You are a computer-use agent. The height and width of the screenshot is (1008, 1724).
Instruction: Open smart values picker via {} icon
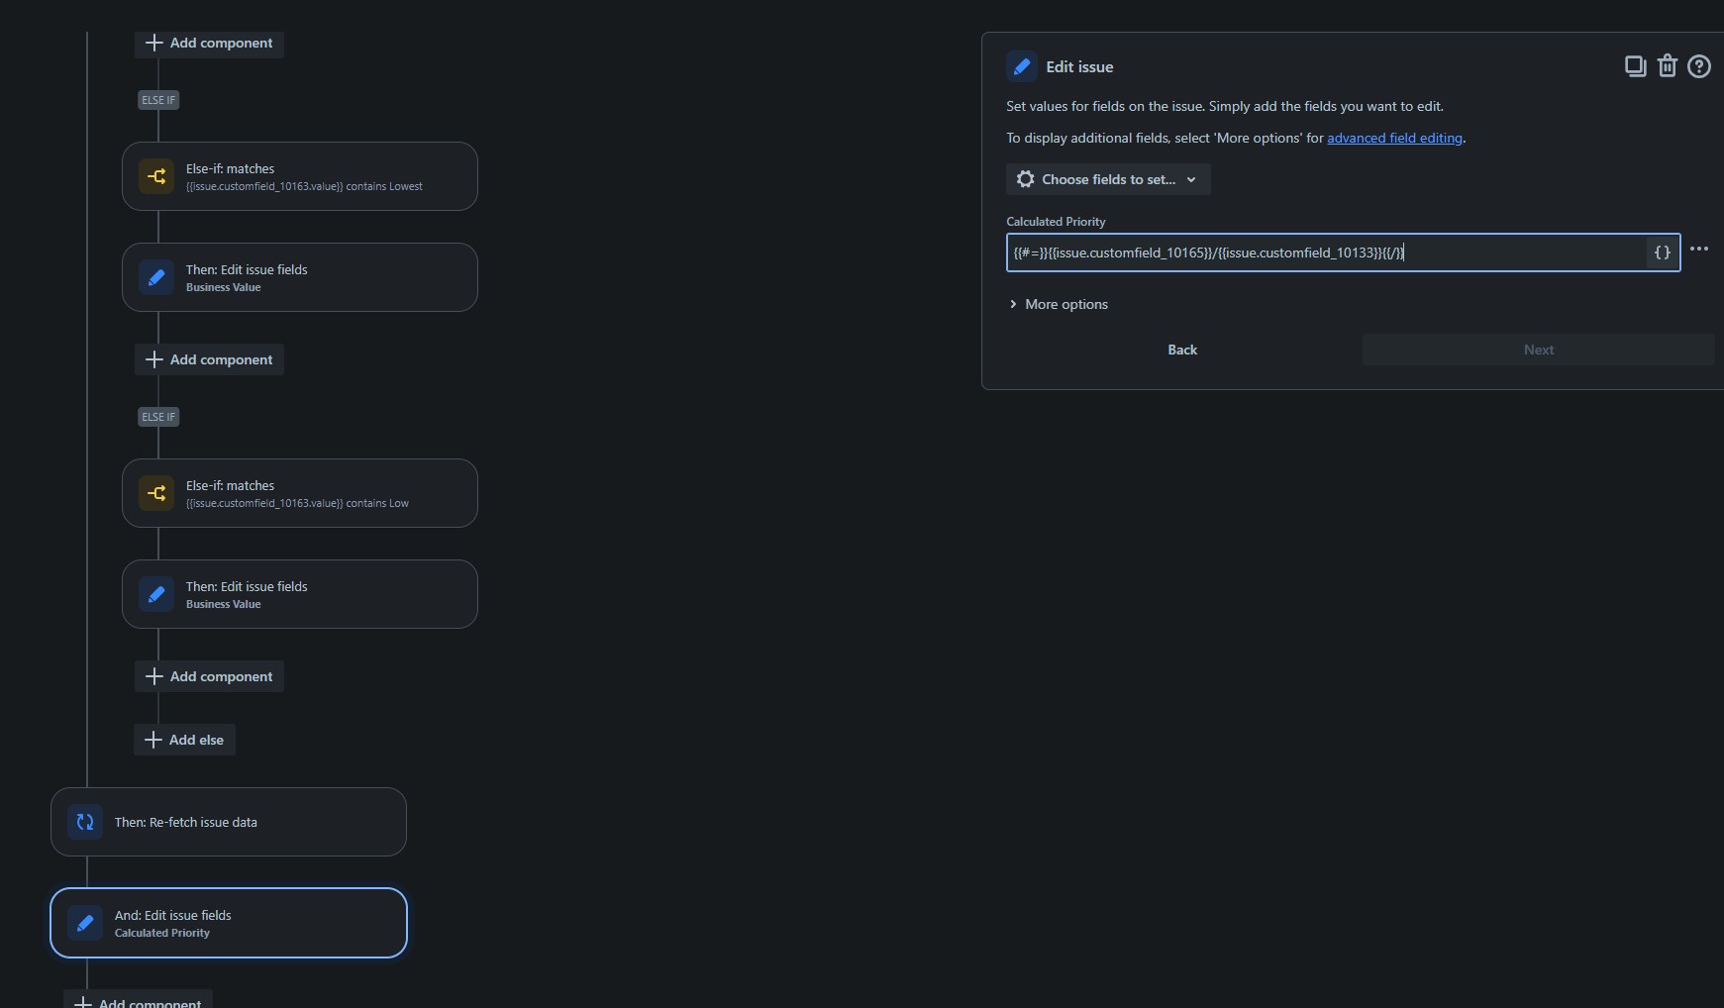click(1662, 252)
